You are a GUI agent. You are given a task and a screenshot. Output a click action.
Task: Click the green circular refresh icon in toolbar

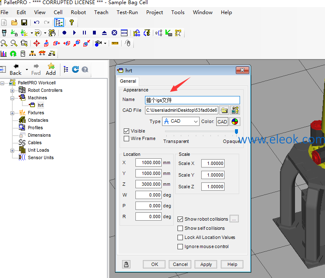point(13,54)
